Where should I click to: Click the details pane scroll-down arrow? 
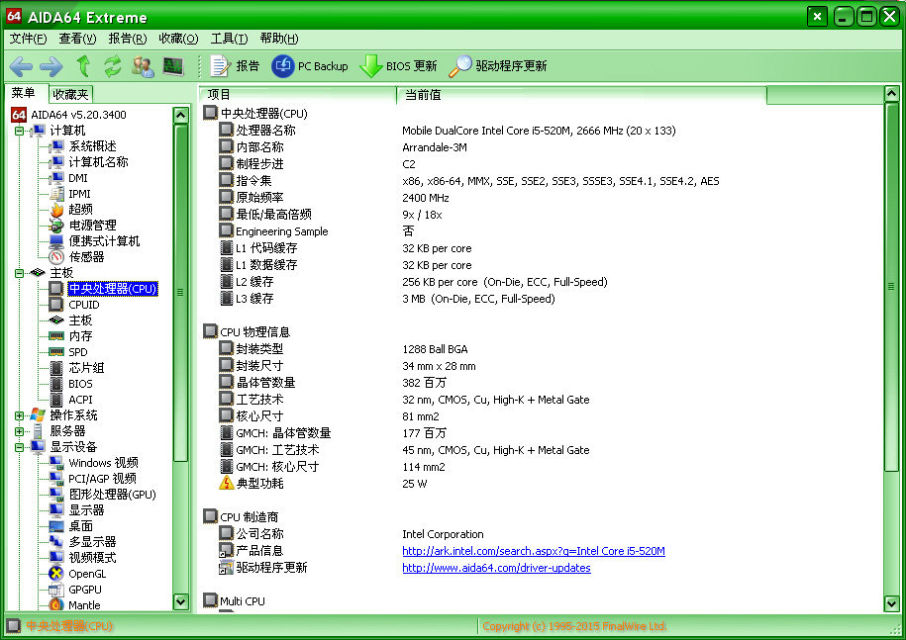click(x=891, y=603)
